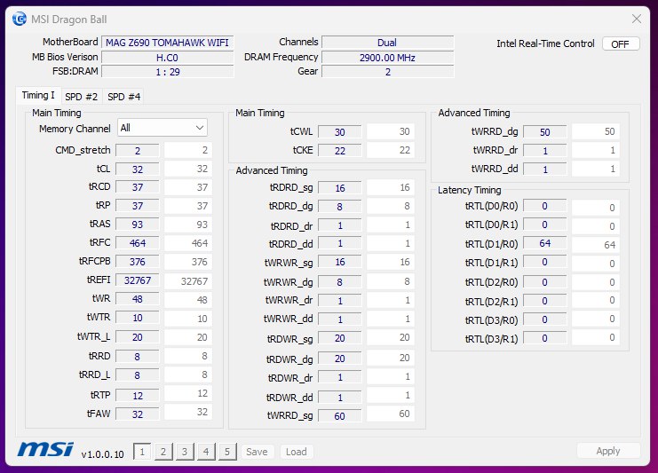Switch to the Timing I tab

coord(38,96)
